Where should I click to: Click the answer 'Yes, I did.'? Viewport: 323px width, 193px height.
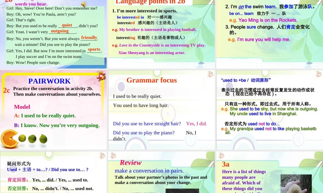(196, 124)
